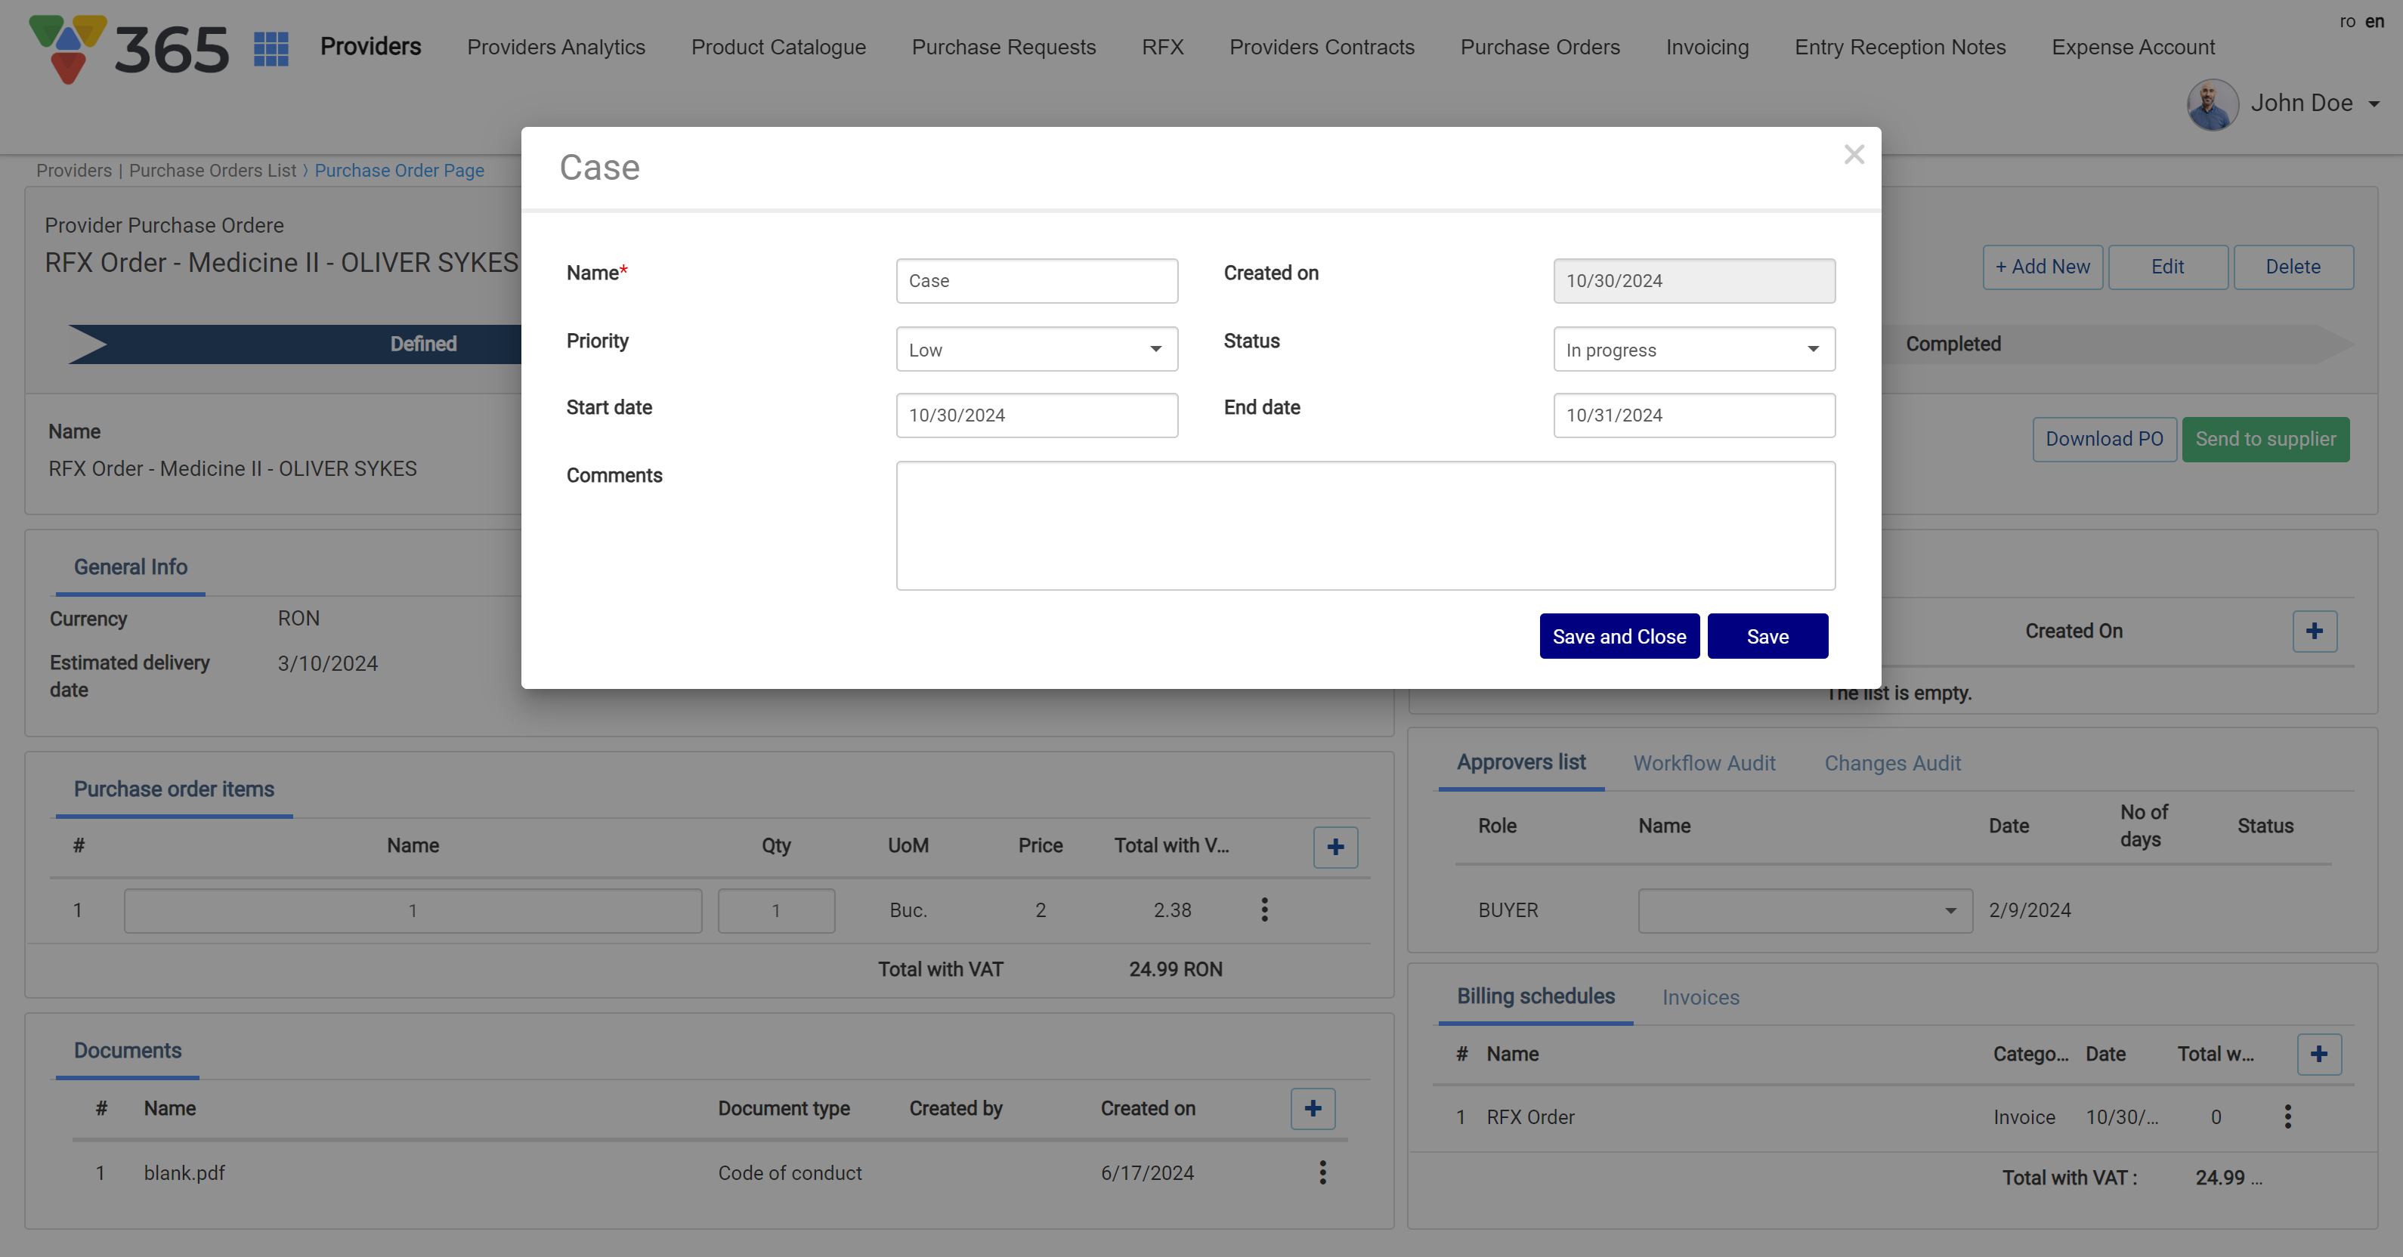Open kebab menu for blank.pdf row

(1322, 1172)
